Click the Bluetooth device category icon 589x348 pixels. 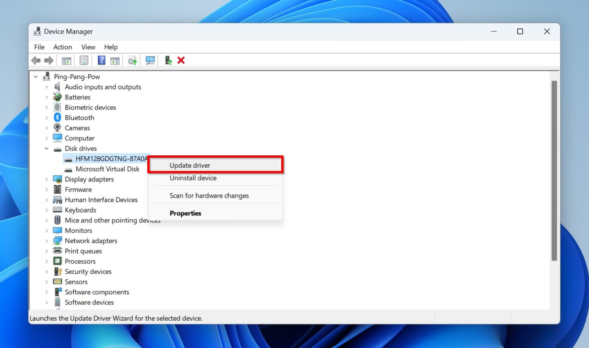pyautogui.click(x=57, y=117)
